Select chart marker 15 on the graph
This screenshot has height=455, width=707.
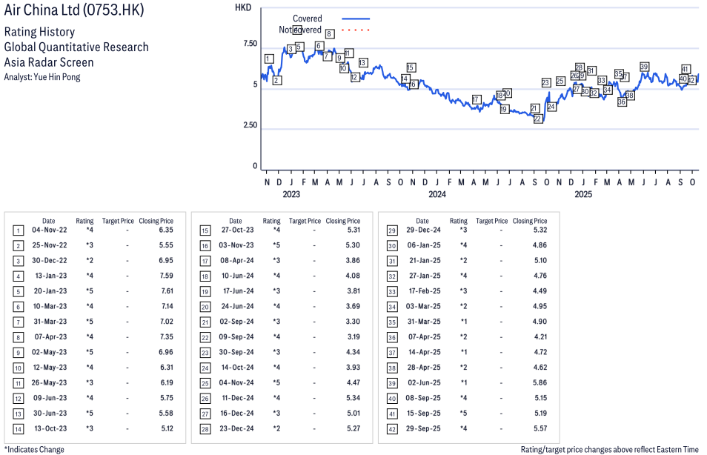click(x=411, y=67)
